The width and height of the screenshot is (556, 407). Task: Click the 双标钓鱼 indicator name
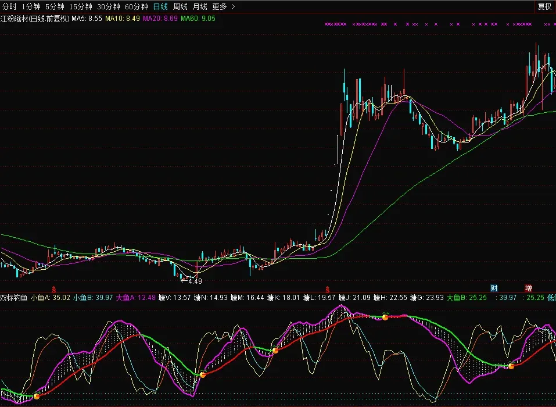tap(13, 298)
